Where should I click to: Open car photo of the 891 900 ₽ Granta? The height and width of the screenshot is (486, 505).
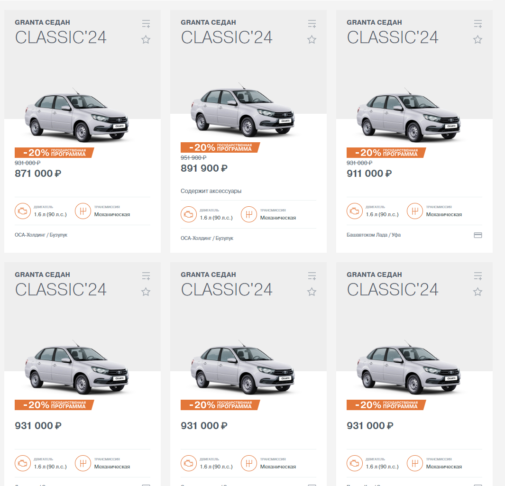tap(242, 110)
